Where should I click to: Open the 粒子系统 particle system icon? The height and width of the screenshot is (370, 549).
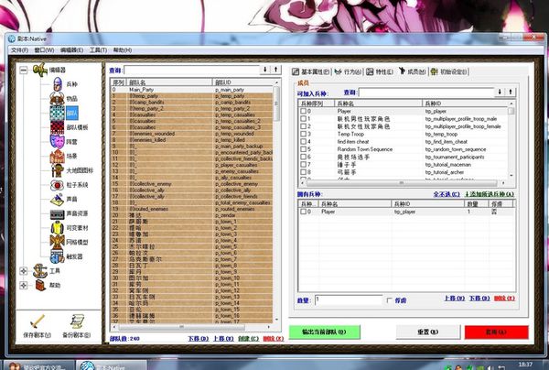(57, 185)
